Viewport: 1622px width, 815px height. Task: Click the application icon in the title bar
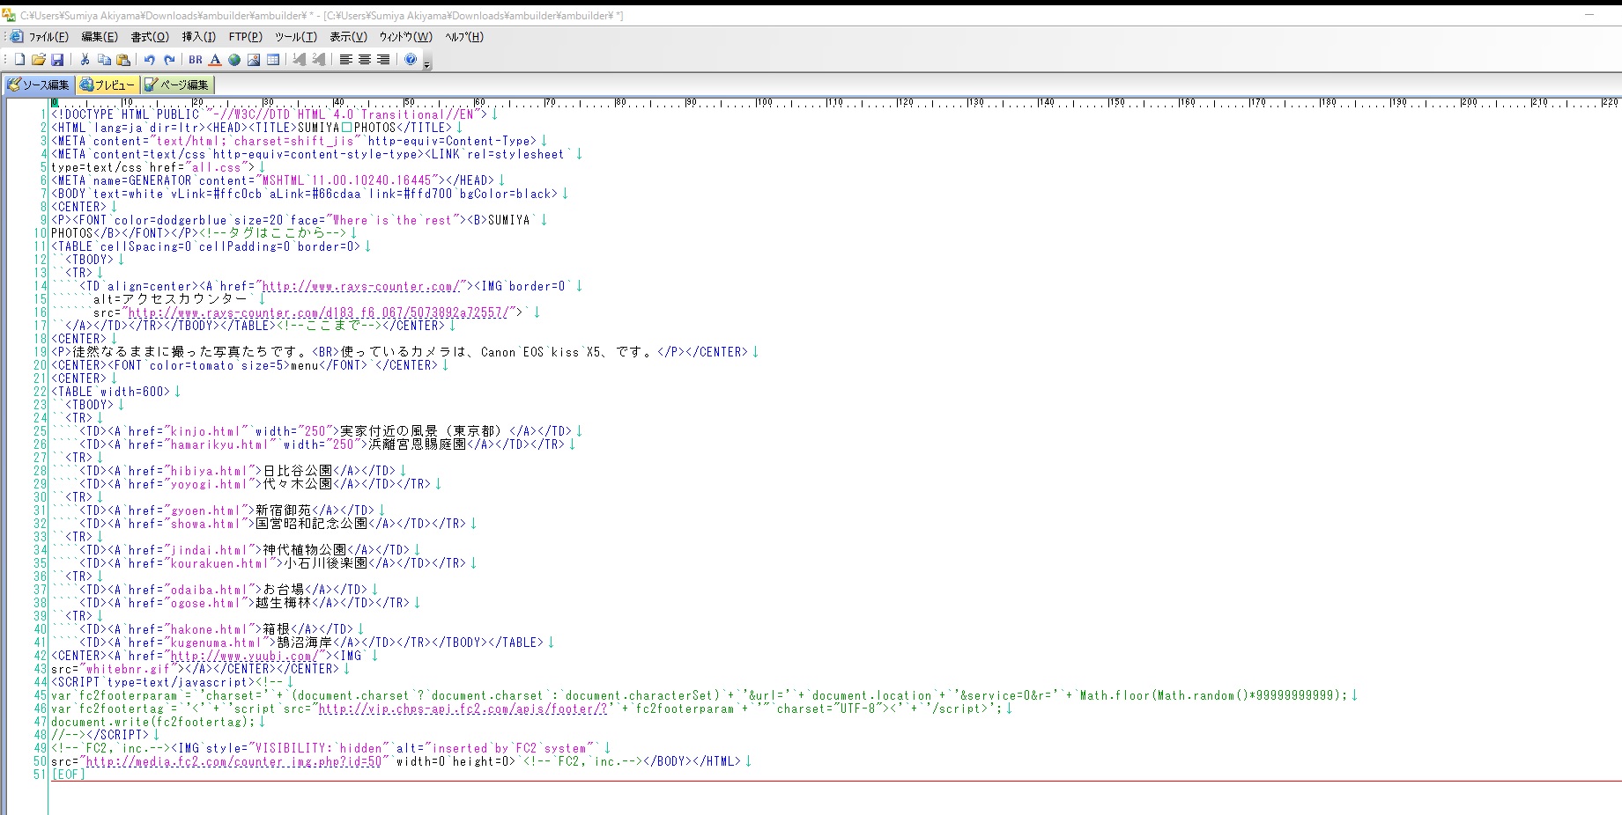point(9,15)
